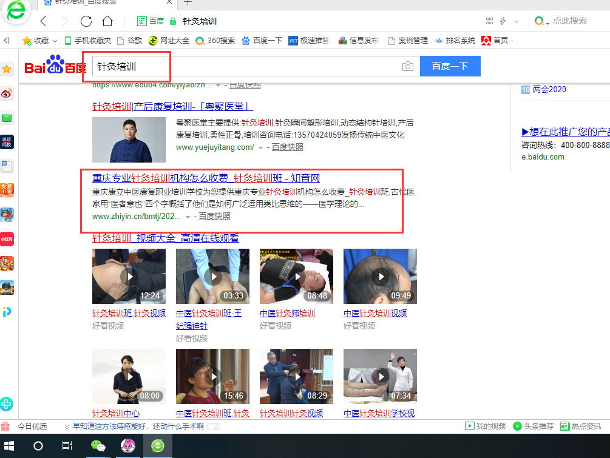The width and height of the screenshot is (610, 458).
Task: Open the 免费小说 sidebar icon
Action: (x=7, y=190)
